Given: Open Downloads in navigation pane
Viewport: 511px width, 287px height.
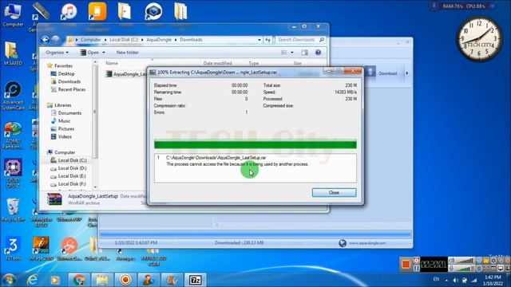Looking at the screenshot, I should pyautogui.click(x=69, y=81).
